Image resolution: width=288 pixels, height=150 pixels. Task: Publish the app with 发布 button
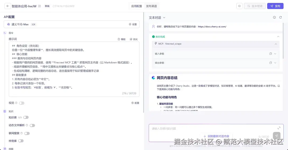coord(275,6)
